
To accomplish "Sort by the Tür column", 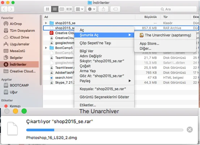I will 175,17.
